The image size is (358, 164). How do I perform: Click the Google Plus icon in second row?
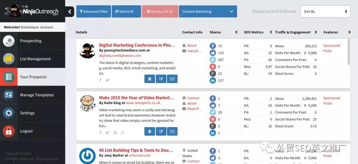[x=213, y=126]
